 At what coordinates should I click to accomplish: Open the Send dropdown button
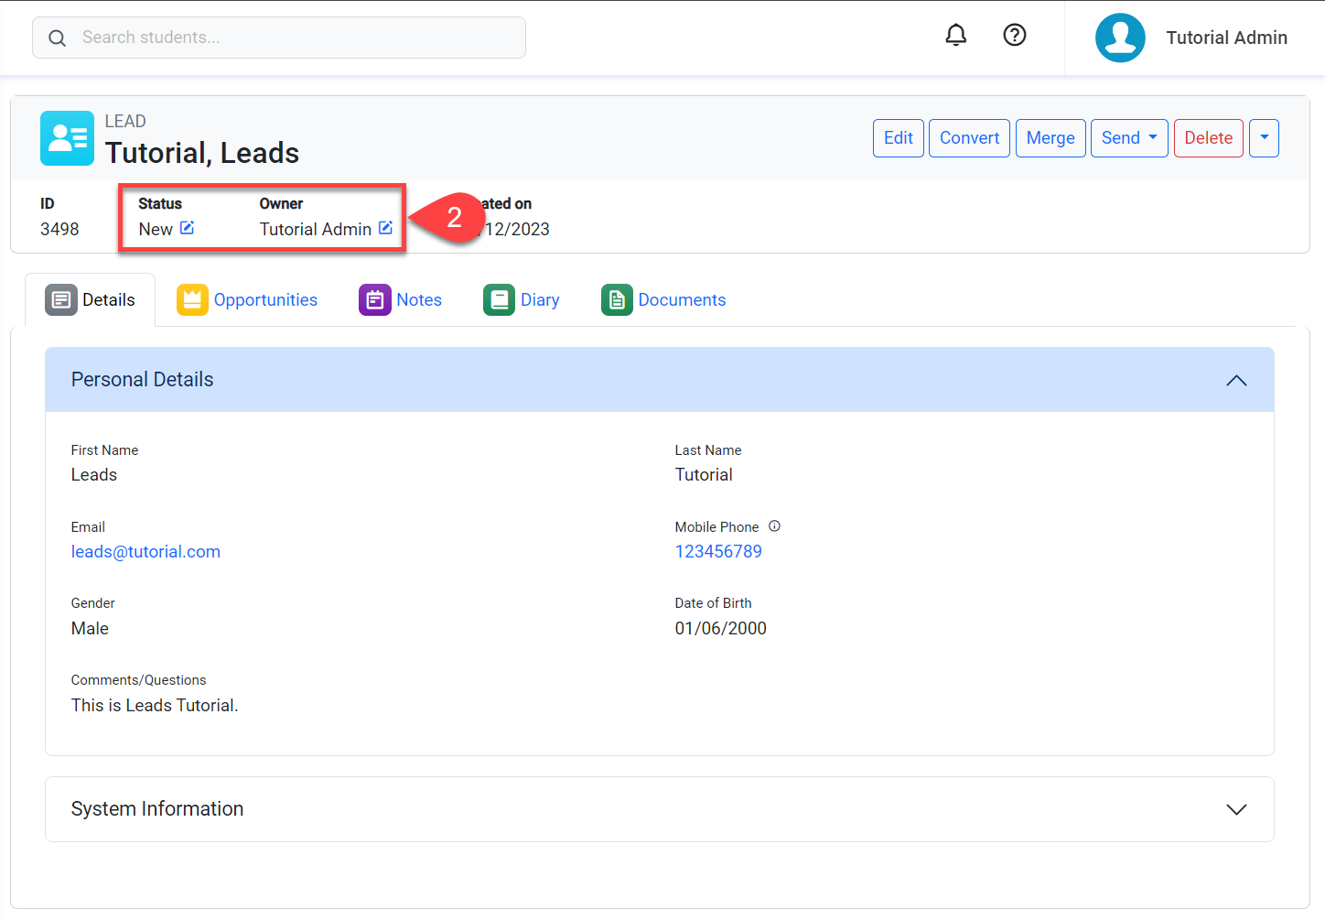coord(1128,138)
